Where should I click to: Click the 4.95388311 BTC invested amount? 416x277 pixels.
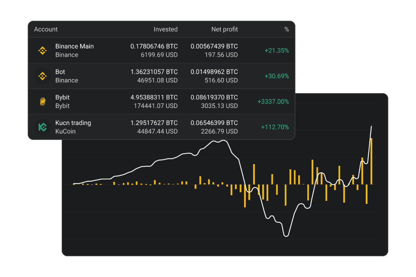click(x=154, y=98)
